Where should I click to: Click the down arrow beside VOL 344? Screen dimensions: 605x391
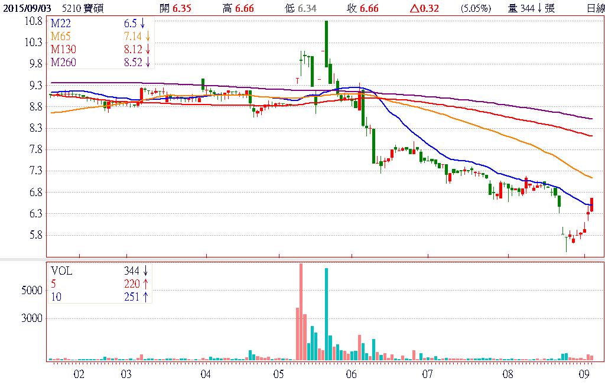click(x=145, y=271)
